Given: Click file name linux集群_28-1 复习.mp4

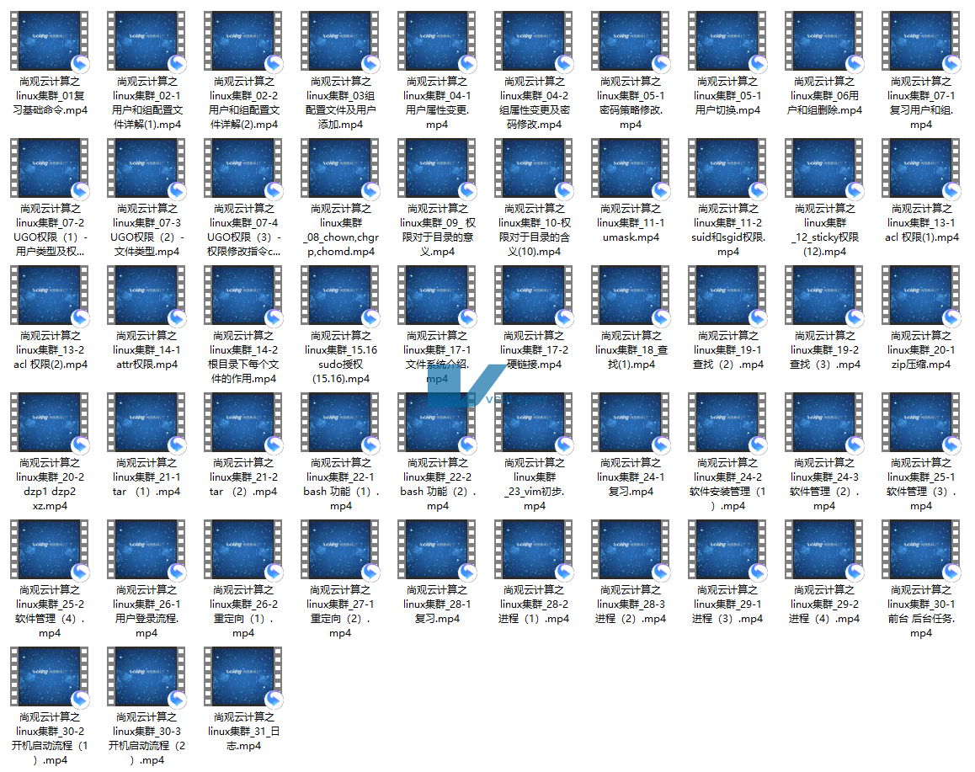Looking at the screenshot, I should coord(437,604).
